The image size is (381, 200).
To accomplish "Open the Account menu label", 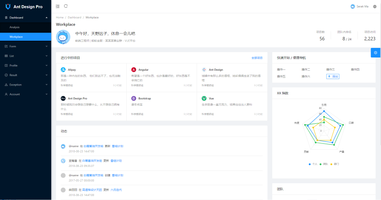I will pos(14,94).
